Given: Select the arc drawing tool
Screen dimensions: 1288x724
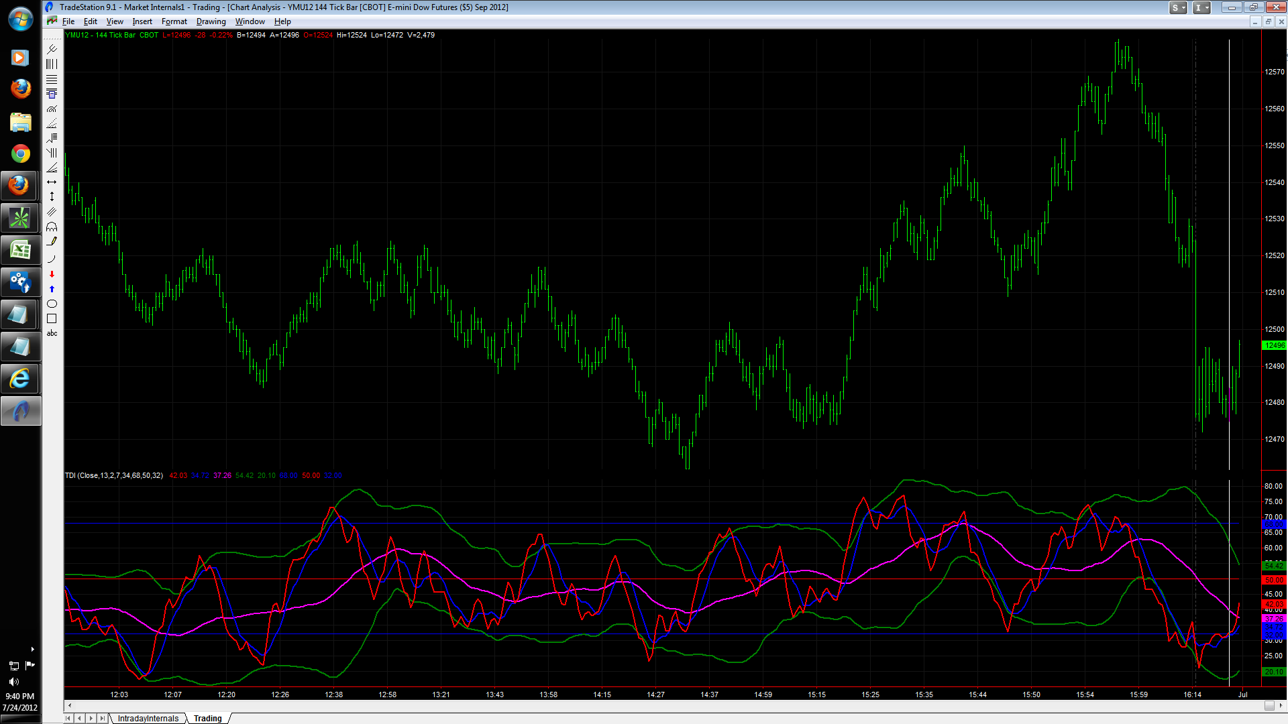Looking at the screenshot, I should pyautogui.click(x=52, y=259).
